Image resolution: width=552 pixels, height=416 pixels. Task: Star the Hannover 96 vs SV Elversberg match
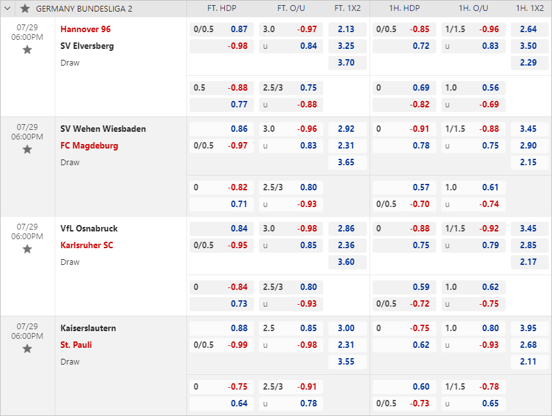pyautogui.click(x=27, y=50)
